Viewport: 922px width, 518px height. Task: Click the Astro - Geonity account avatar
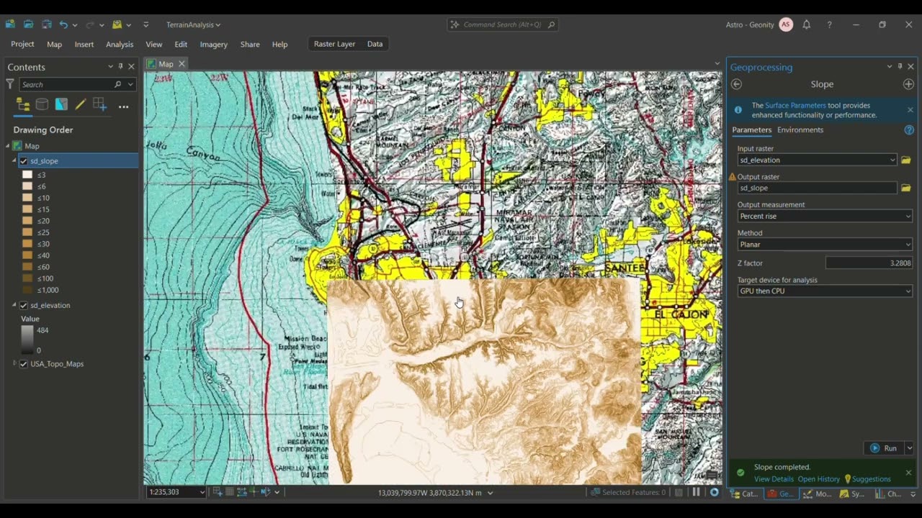pos(786,24)
